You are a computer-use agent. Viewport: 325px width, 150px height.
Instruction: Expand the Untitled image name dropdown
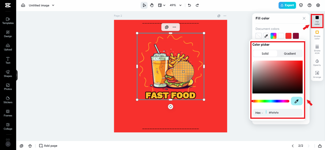(53, 5)
